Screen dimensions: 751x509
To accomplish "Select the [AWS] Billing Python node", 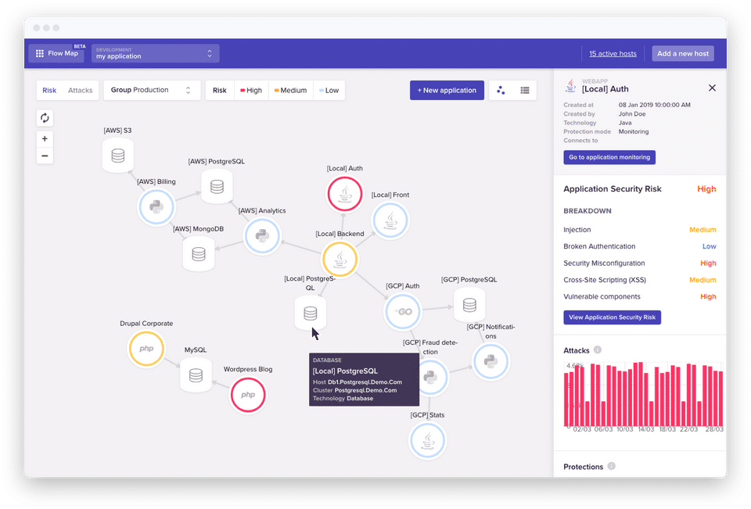I will (x=156, y=207).
